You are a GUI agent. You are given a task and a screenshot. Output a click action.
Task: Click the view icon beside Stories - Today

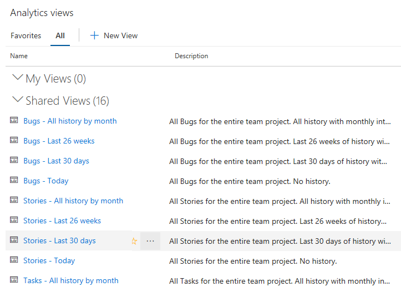coord(14,259)
